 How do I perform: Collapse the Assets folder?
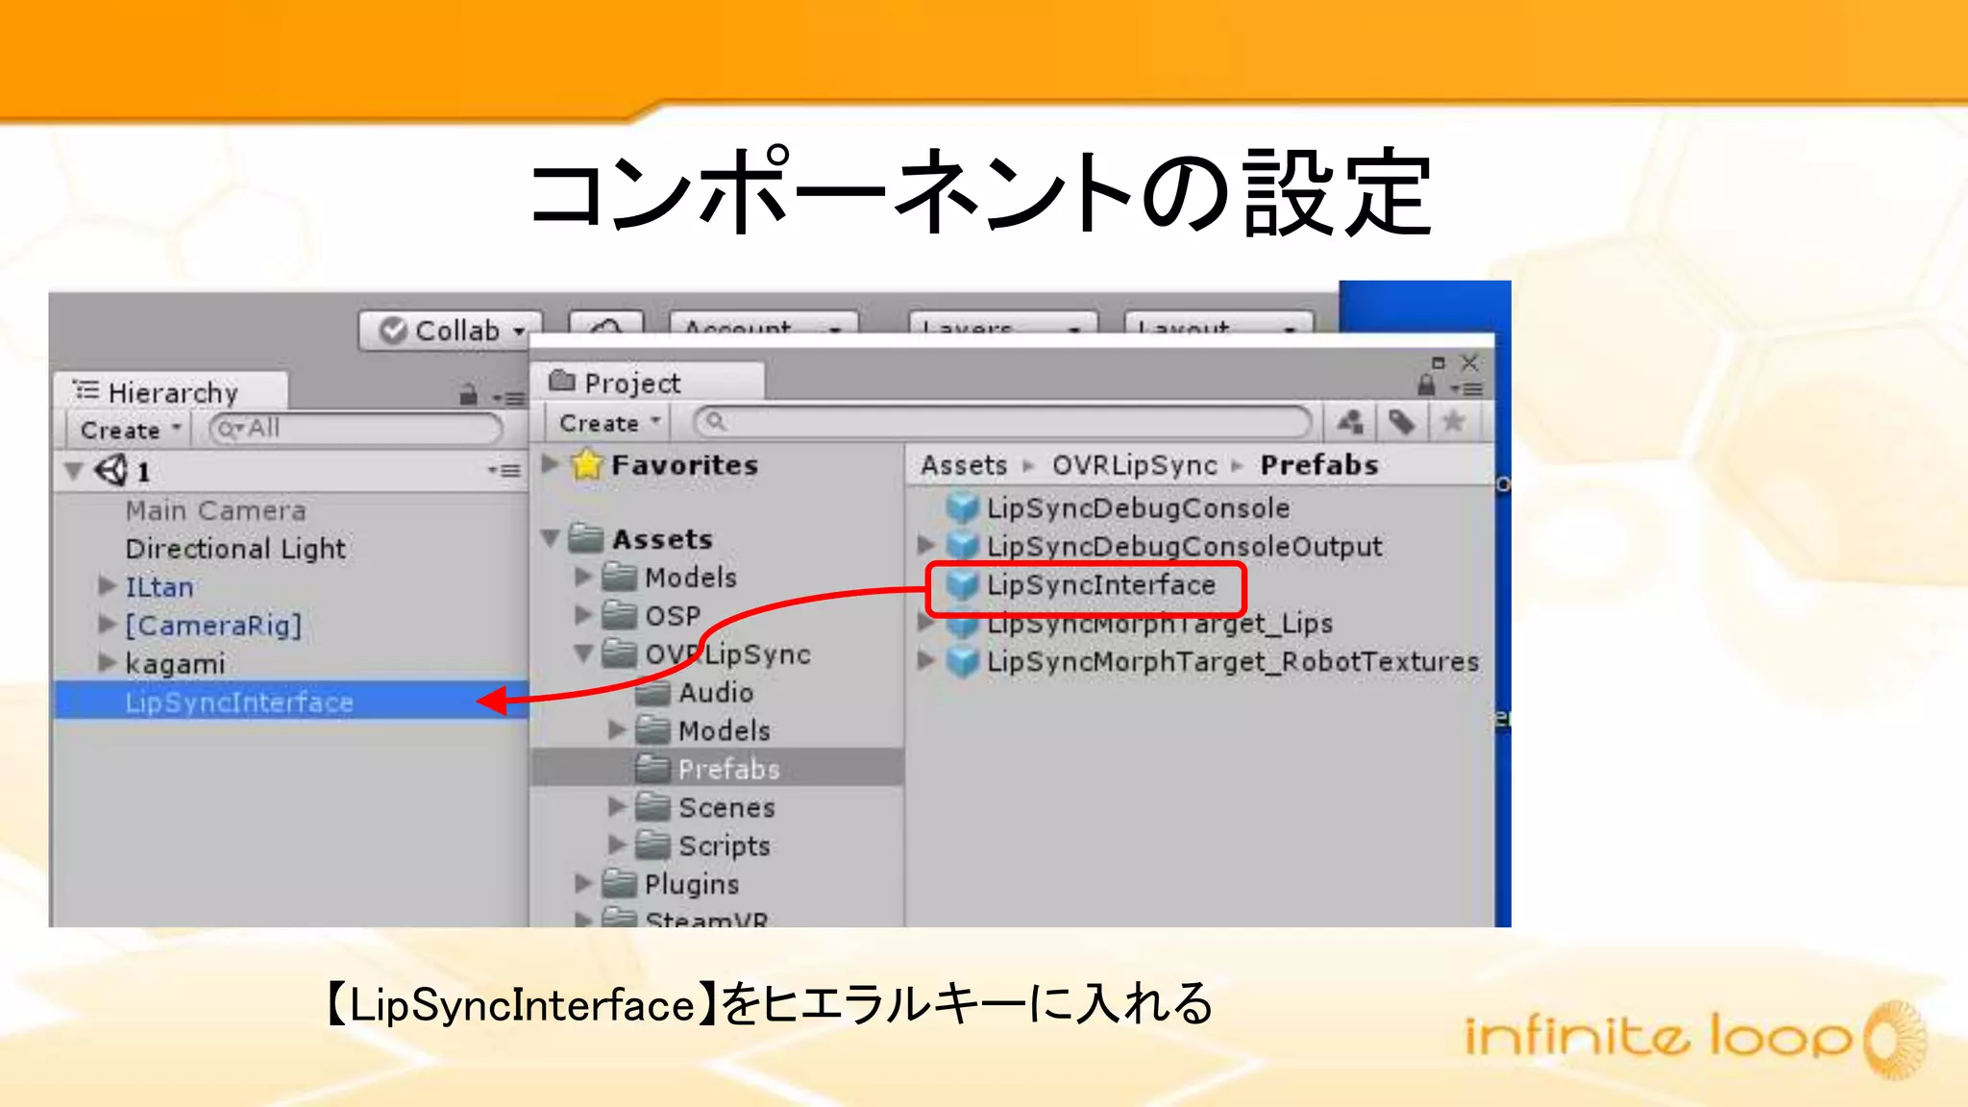[551, 538]
